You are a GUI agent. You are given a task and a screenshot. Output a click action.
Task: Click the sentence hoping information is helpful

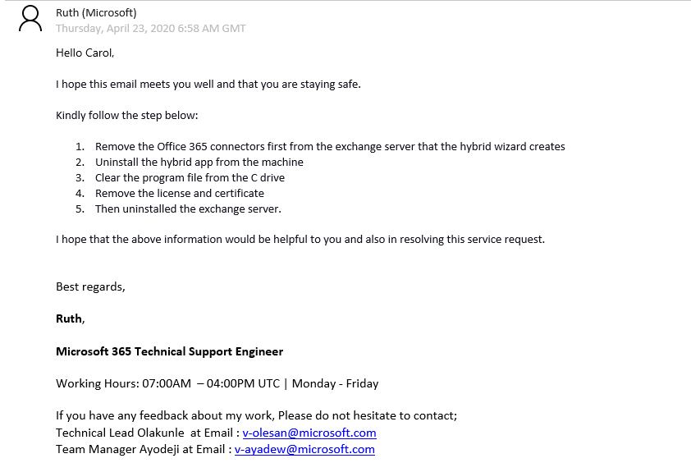[300, 240]
